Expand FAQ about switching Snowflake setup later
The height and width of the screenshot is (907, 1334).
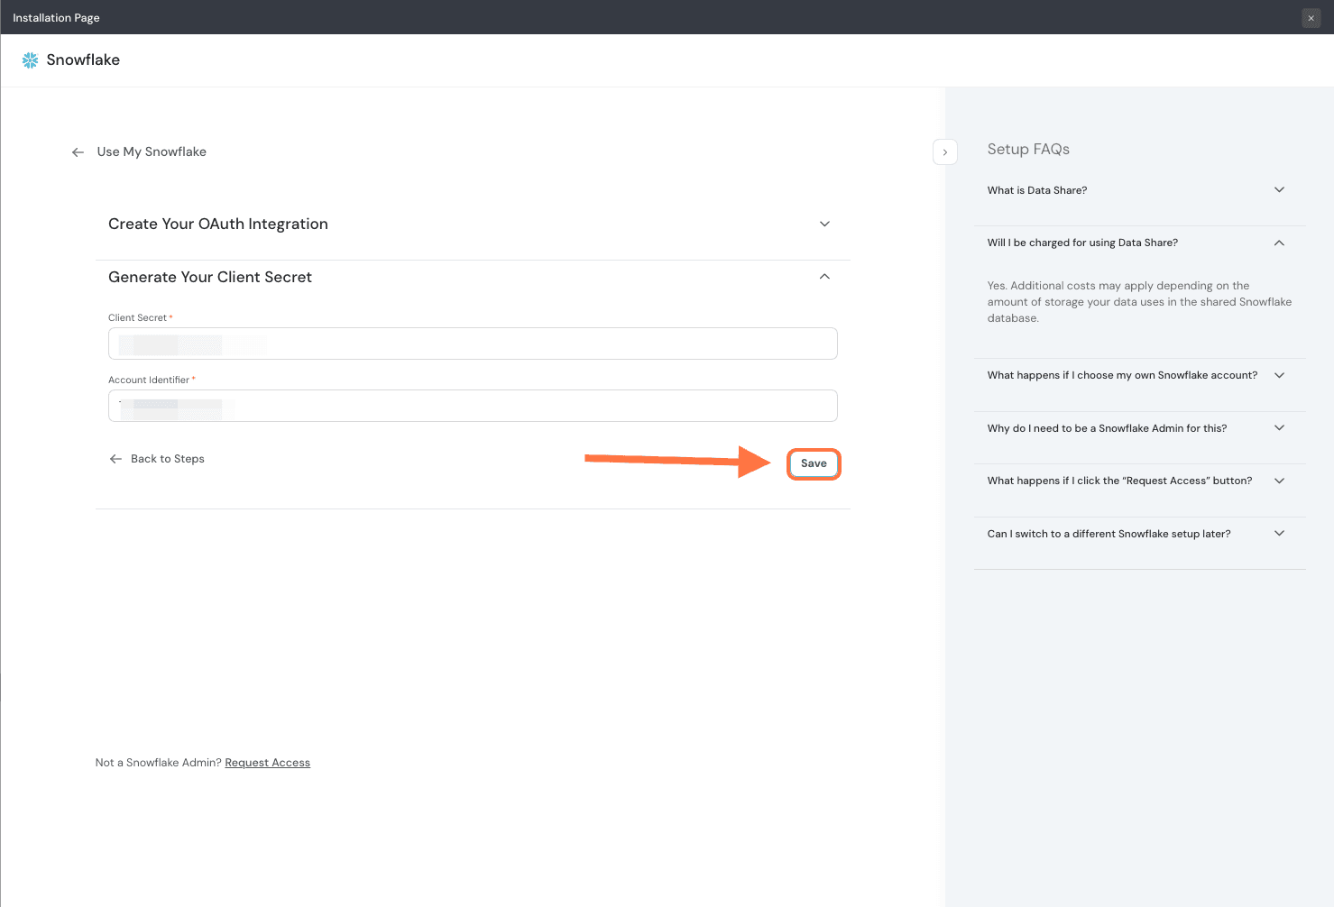pos(1278,534)
